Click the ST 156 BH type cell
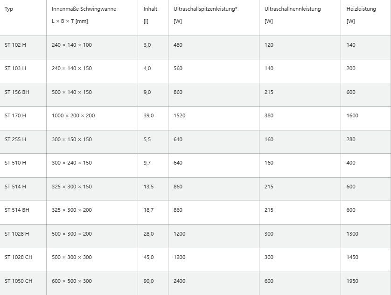Image resolution: width=391 pixels, height=295 pixels. [17, 92]
